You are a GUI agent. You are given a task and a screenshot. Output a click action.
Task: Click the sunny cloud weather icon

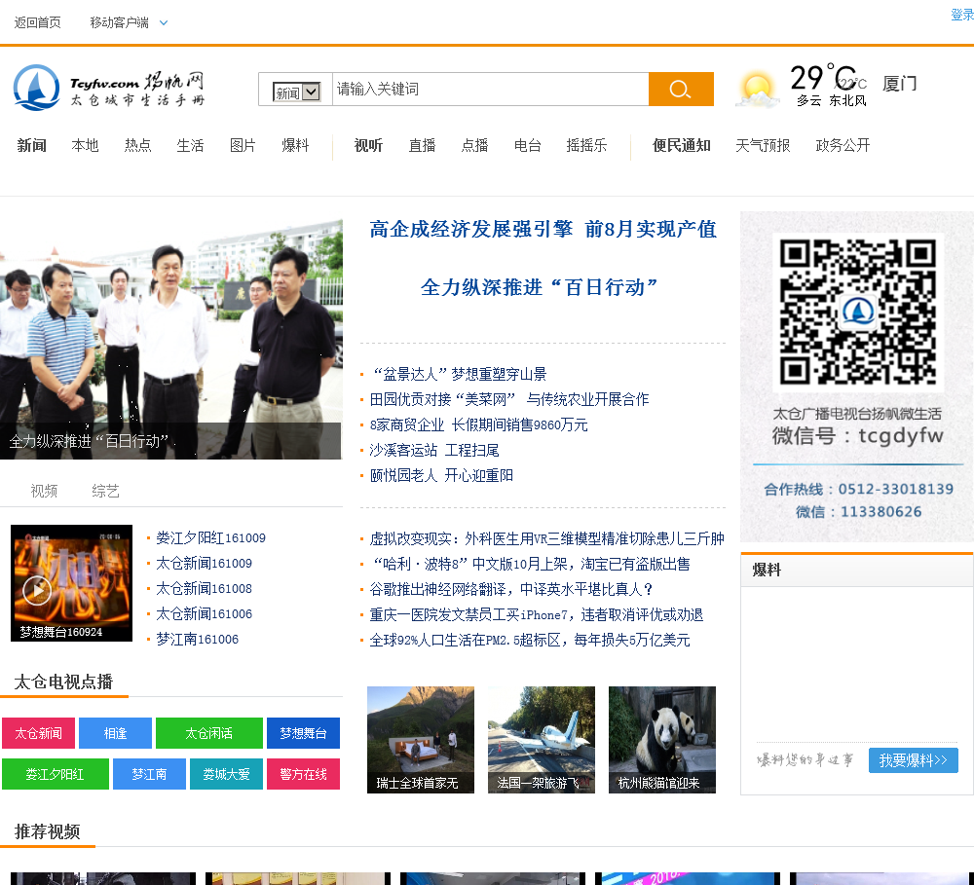pyautogui.click(x=757, y=90)
